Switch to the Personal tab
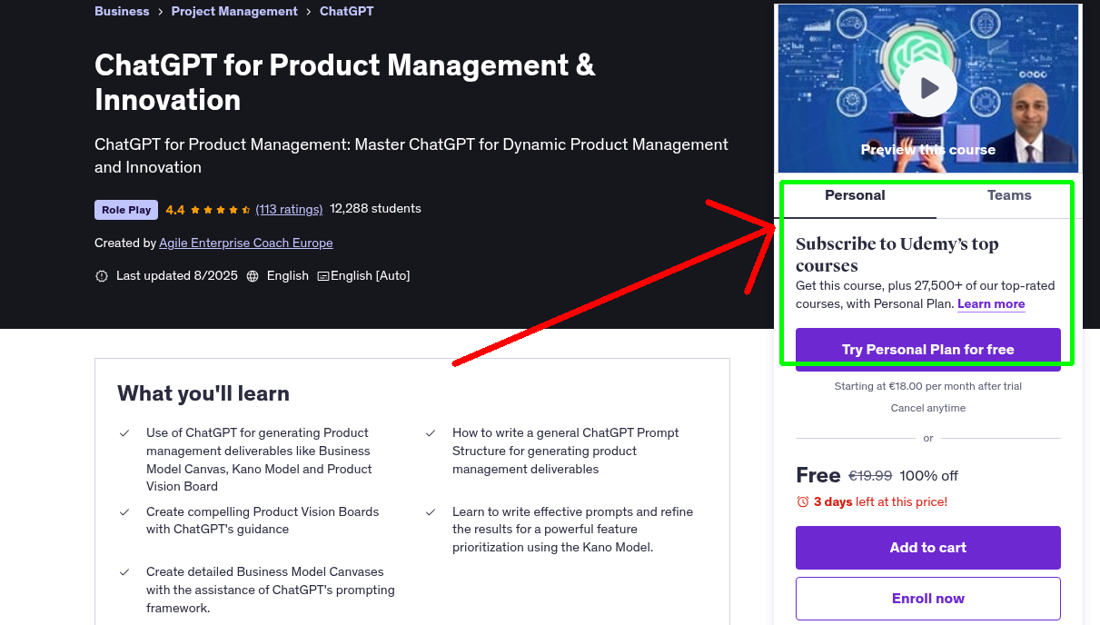This screenshot has width=1100, height=625. (855, 195)
